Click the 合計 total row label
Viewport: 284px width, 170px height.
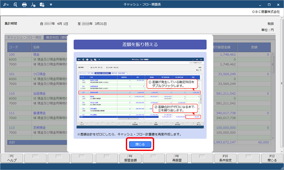click(x=12, y=142)
